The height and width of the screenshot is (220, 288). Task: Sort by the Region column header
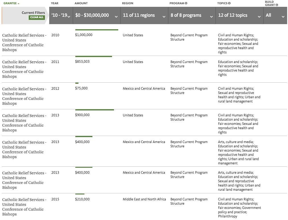pyautogui.click(x=127, y=3)
